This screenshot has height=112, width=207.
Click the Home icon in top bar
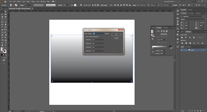[x=5, y=2]
